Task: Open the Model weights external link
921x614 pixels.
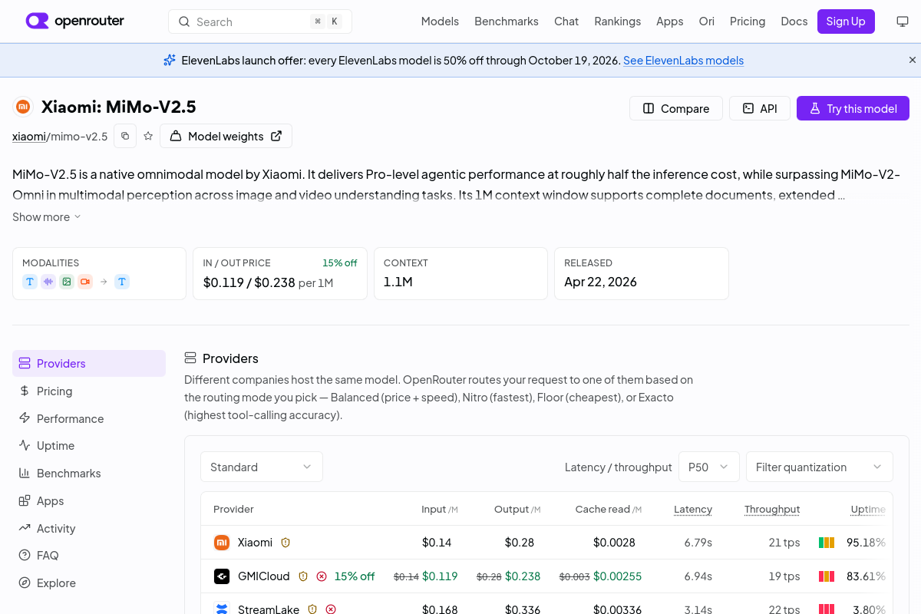Action: click(226, 136)
